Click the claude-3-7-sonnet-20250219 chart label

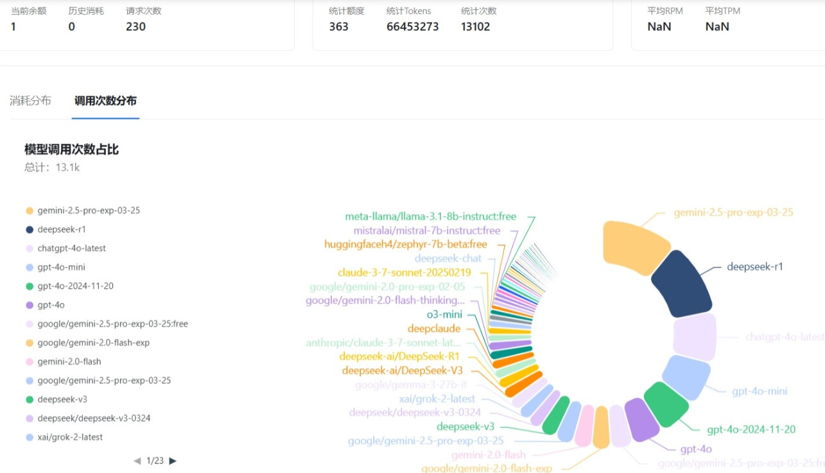(x=404, y=273)
